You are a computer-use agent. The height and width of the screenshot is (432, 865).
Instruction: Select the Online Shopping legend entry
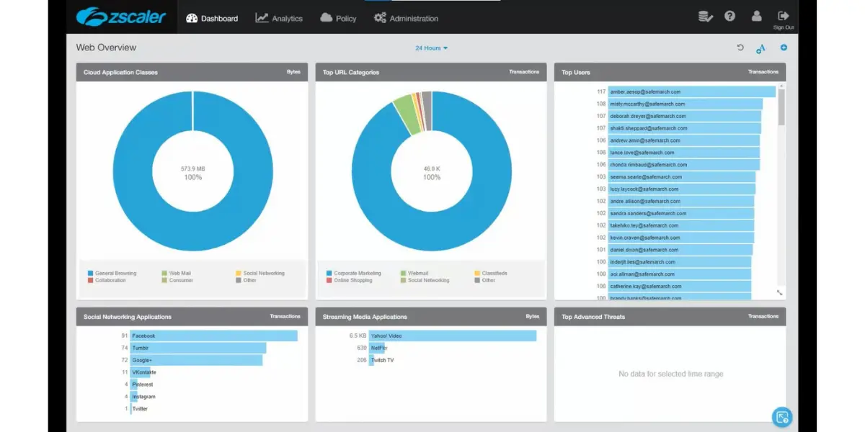pyautogui.click(x=350, y=280)
